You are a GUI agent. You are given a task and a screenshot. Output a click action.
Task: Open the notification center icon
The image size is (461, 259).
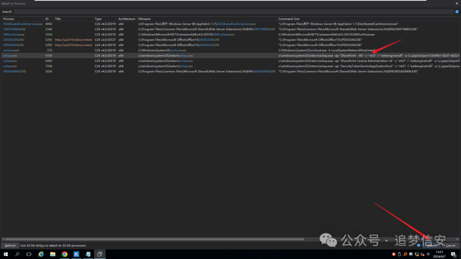(454, 255)
